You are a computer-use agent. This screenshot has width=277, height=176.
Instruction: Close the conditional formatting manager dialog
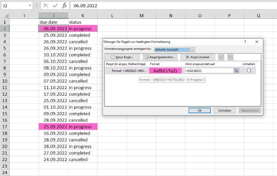click(x=257, y=42)
